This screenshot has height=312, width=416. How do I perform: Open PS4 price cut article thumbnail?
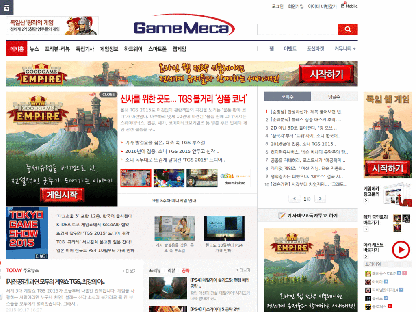(224, 228)
